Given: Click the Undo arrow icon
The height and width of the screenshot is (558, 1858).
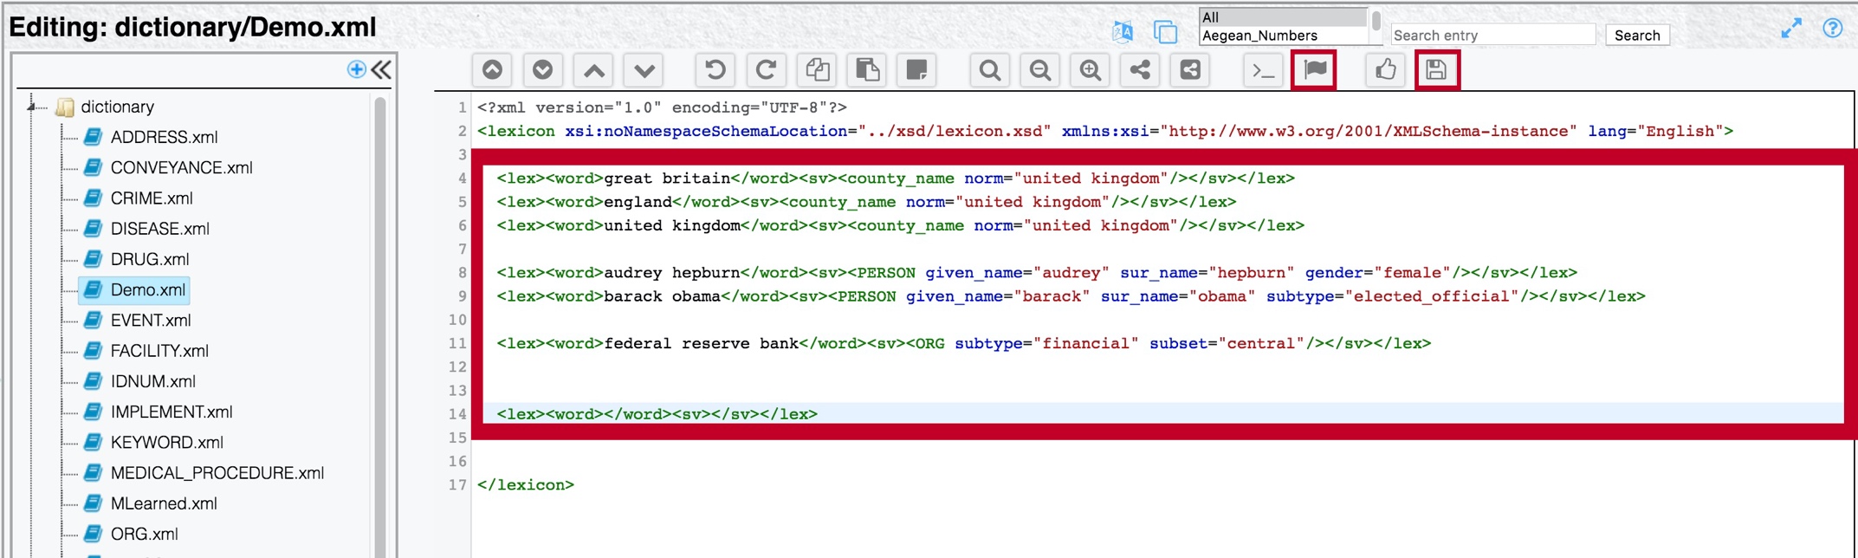Looking at the screenshot, I should point(715,70).
